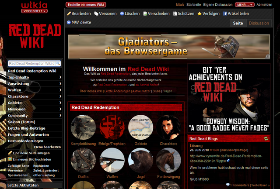The height and width of the screenshot is (189, 280).
Task: Click Menü bearbeiten link
Action: (47, 147)
